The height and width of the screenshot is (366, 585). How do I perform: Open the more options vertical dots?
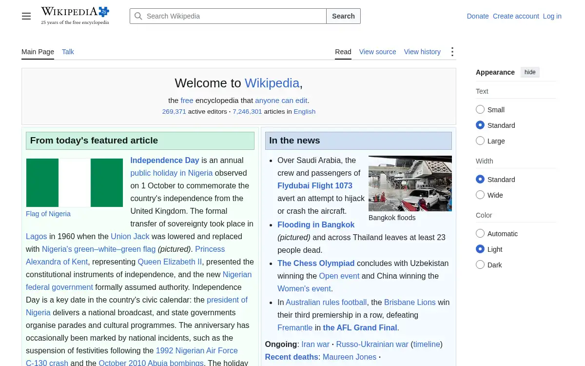[452, 52]
